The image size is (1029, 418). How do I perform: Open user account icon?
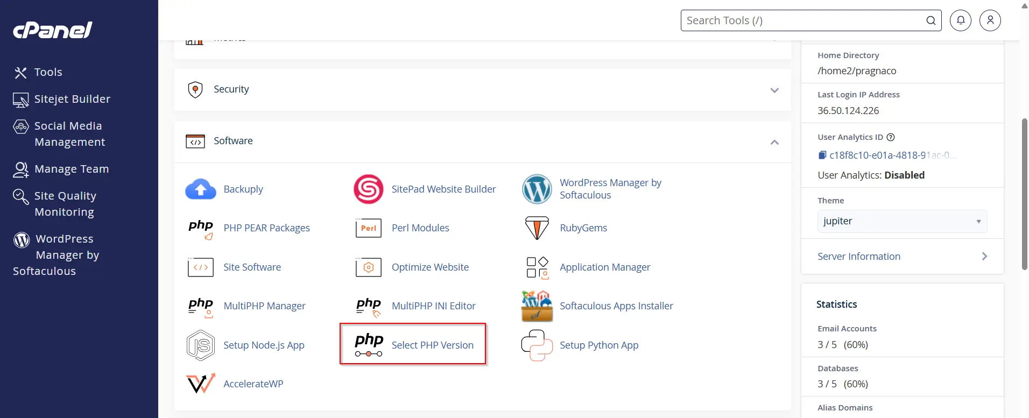[x=990, y=20]
